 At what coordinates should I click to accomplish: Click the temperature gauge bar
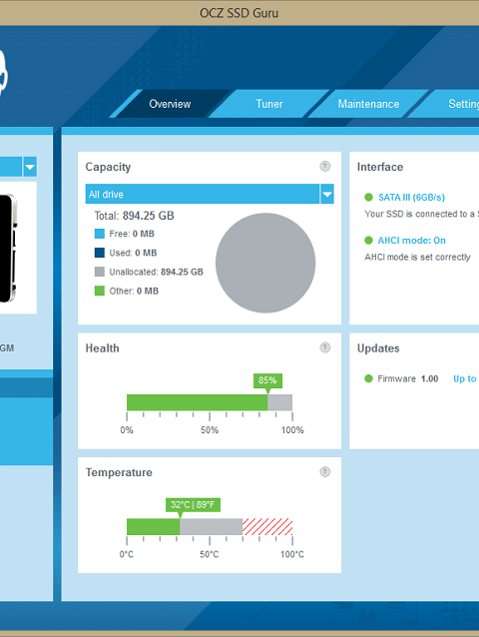[x=210, y=527]
